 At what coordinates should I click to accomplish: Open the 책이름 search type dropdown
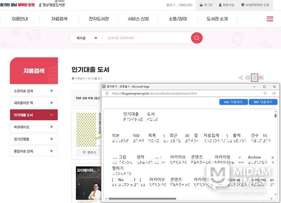(87, 38)
